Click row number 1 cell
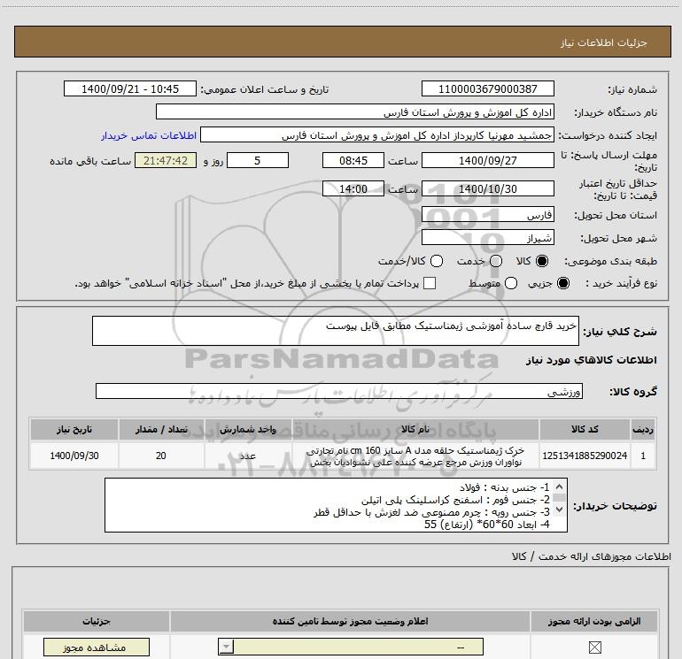Screen dimensions: 682x659 pos(643,456)
